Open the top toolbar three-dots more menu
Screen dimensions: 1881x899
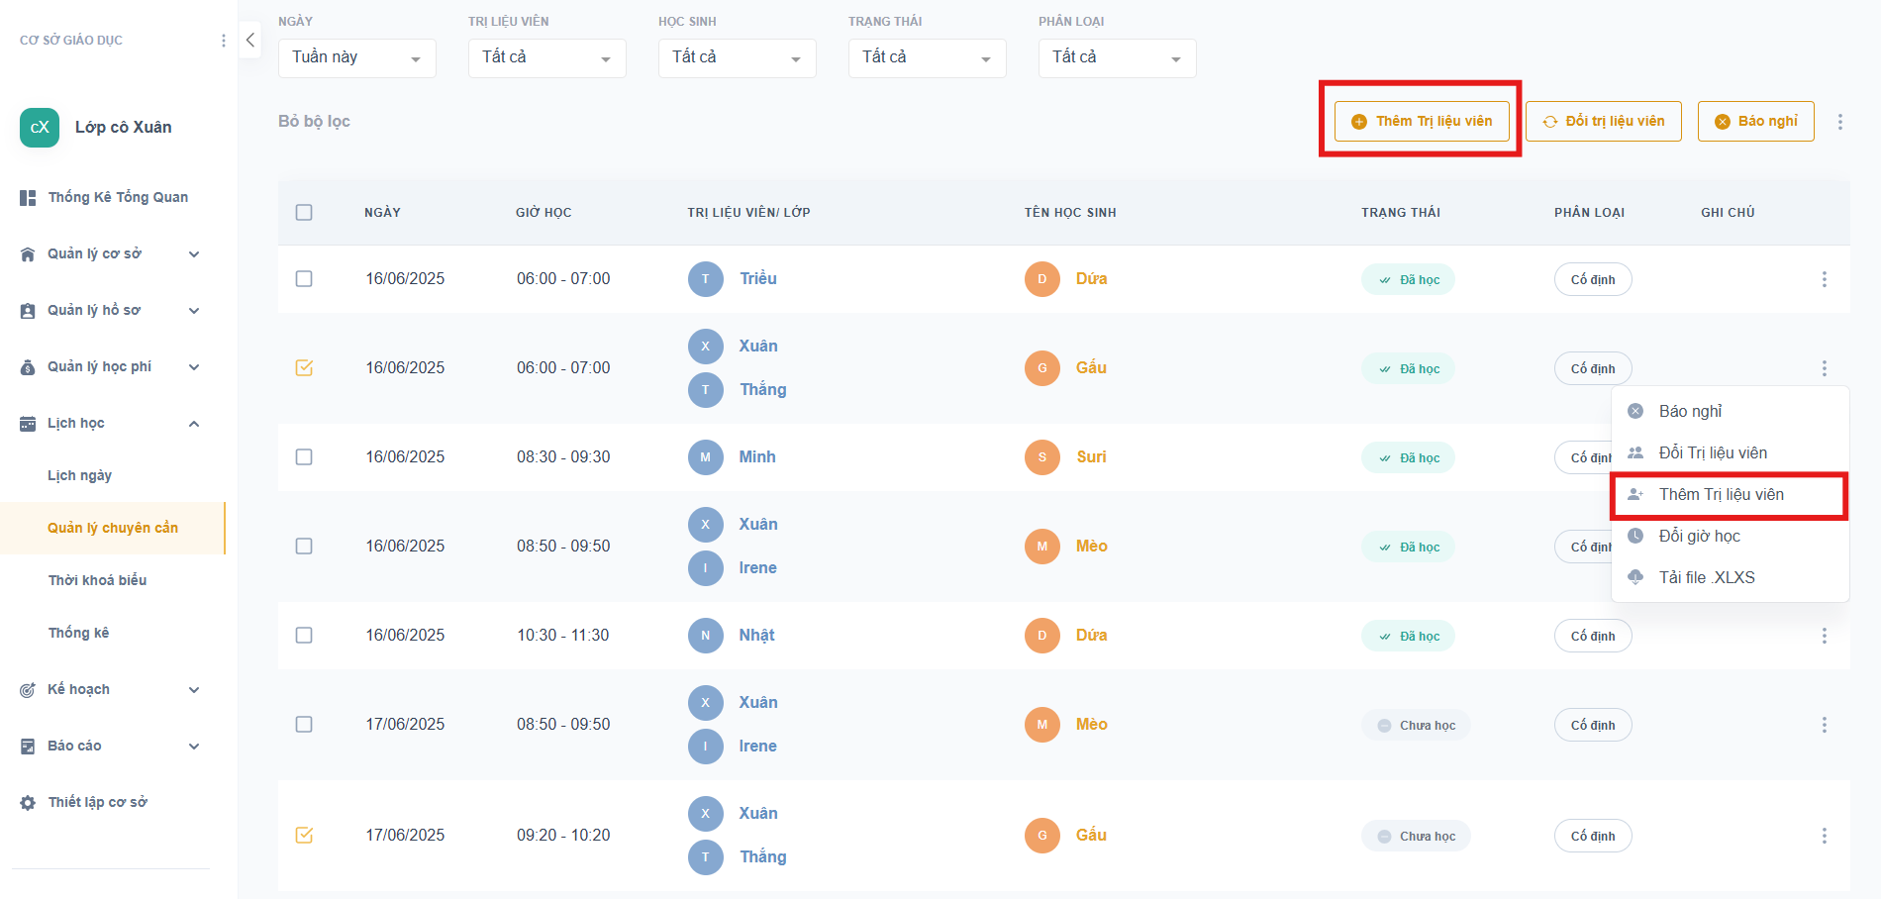1840,122
